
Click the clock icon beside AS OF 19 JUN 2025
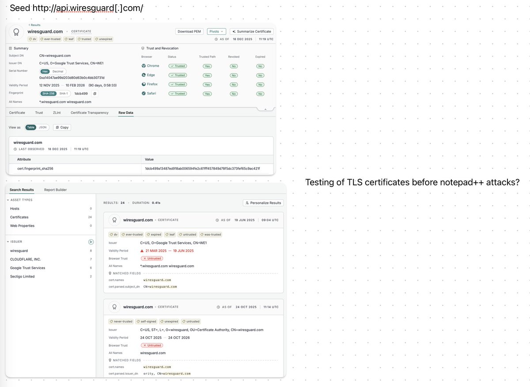coord(217,220)
